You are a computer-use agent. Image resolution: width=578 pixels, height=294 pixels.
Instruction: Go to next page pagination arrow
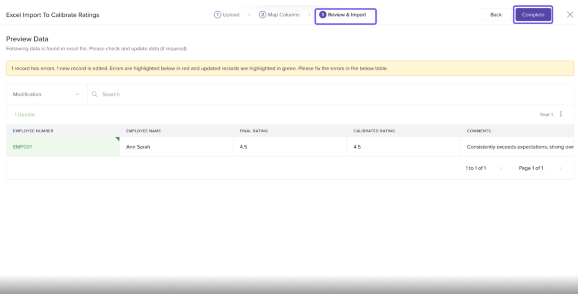(550, 168)
